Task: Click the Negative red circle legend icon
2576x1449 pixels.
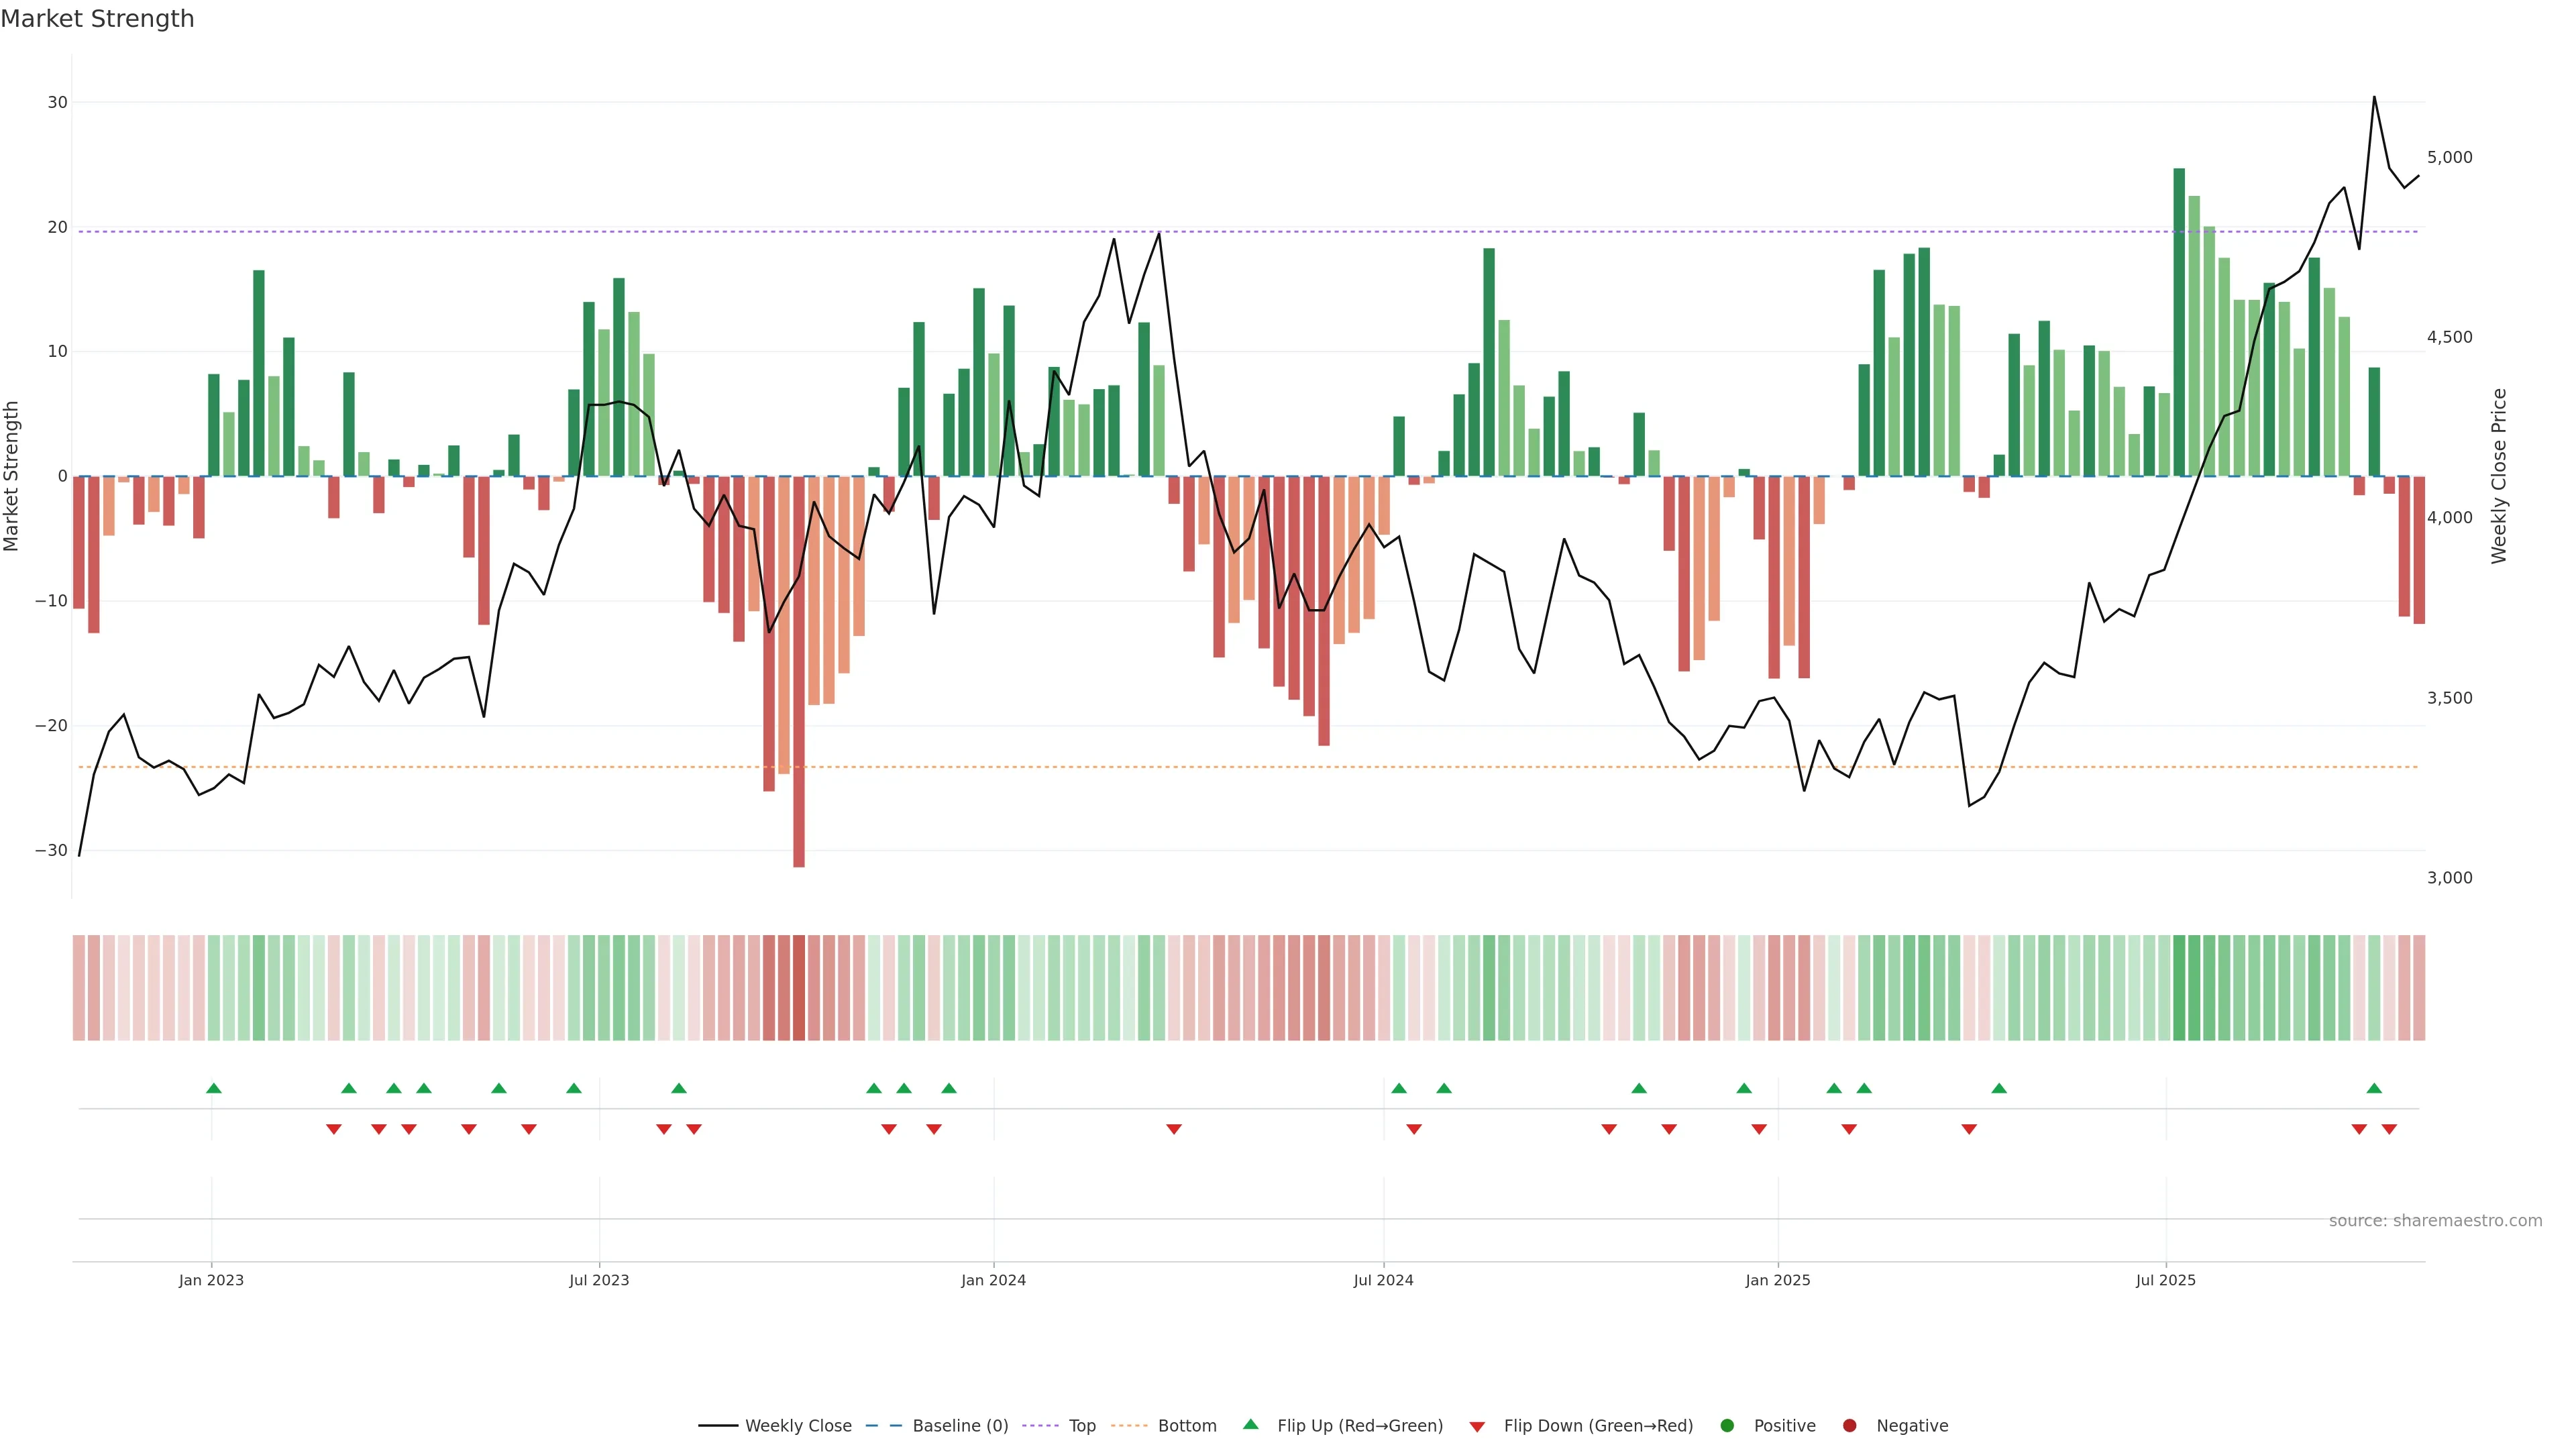Action: click(1849, 1426)
